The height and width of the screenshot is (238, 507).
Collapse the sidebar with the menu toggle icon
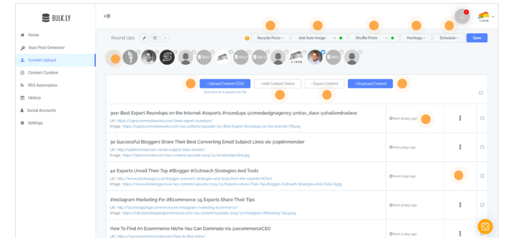point(107,16)
